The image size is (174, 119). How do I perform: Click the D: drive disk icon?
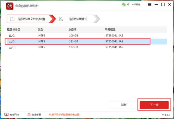tap(10, 42)
